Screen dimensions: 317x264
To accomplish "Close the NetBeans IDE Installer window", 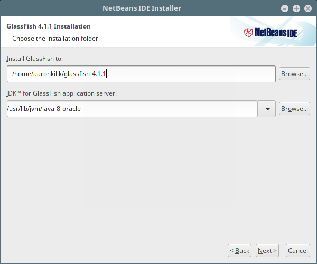I will pyautogui.click(x=308, y=8).
